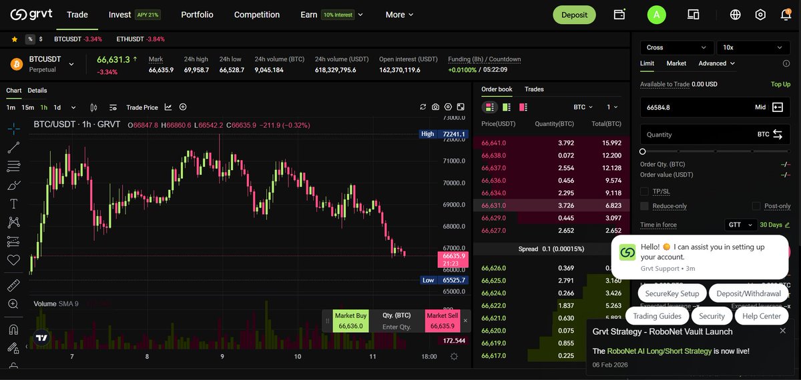Toggle the lock-drawing pencil mode
This screenshot has height=380, width=801.
click(13, 347)
